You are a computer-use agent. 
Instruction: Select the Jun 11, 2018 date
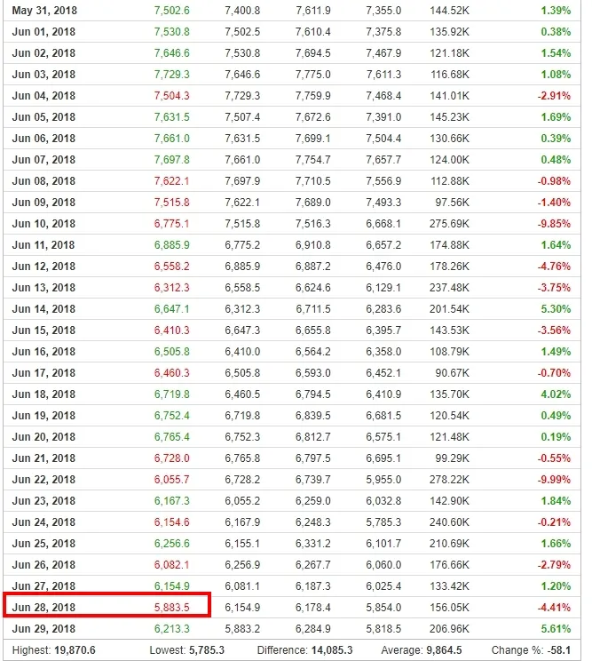(x=43, y=245)
